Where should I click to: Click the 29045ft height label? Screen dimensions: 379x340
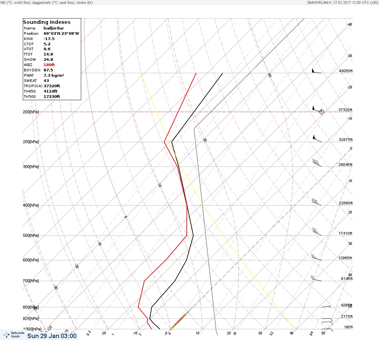click(345, 165)
